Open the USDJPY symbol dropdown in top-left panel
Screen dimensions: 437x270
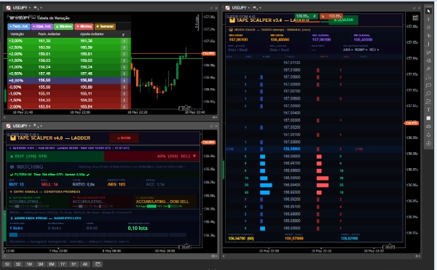[30, 8]
